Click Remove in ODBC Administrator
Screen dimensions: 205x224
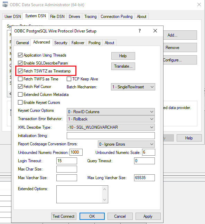point(180,47)
